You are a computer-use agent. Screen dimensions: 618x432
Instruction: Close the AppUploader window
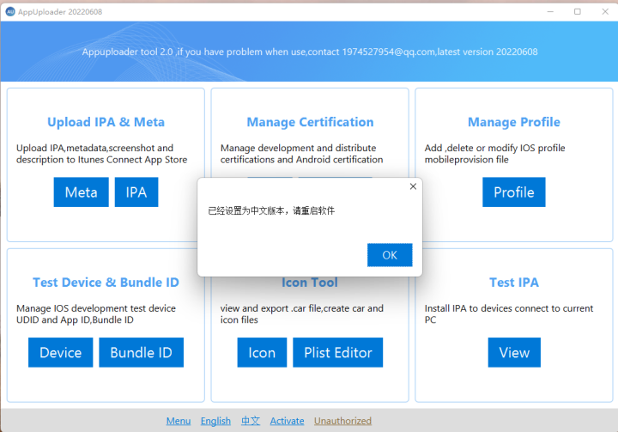(x=605, y=11)
